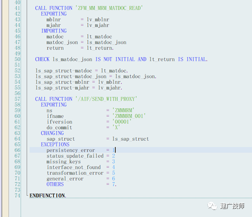Click line number 74 in the gutter
Image resolution: width=252 pixels, height=217 pixels.
[18, 195]
